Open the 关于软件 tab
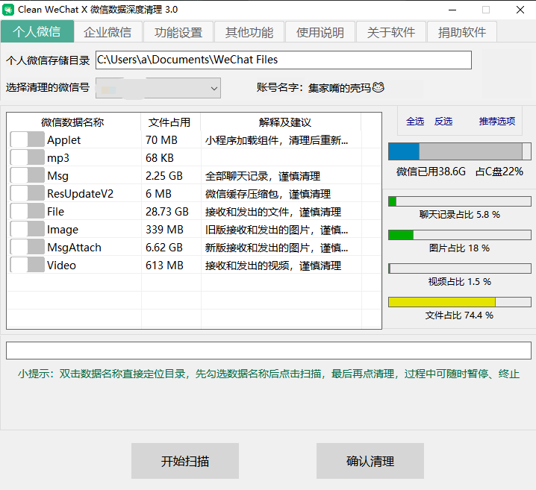536x490 pixels. pos(391,32)
